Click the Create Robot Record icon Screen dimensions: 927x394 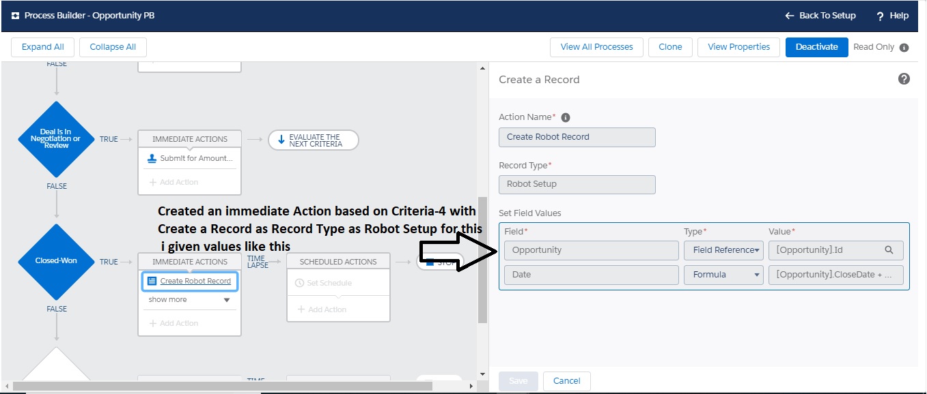coord(152,281)
